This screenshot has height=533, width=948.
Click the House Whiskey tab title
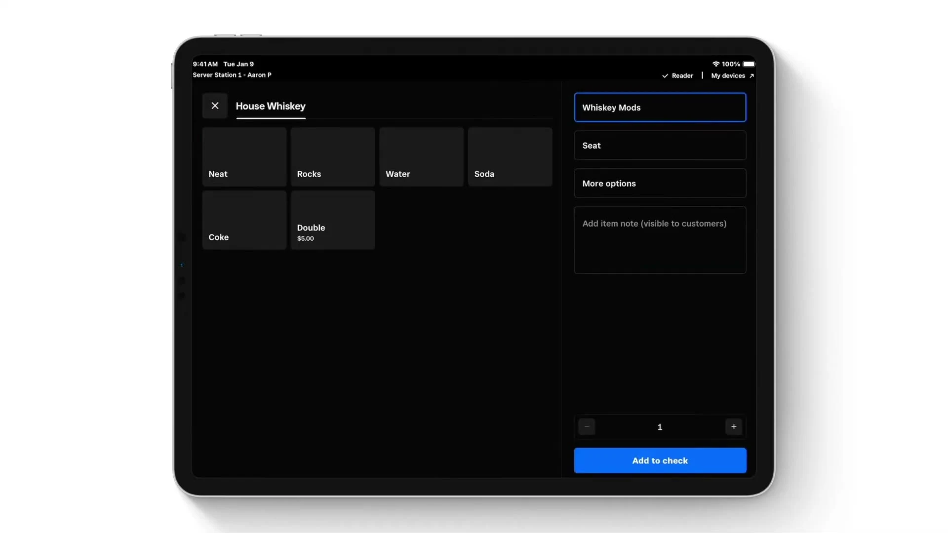coord(271,106)
